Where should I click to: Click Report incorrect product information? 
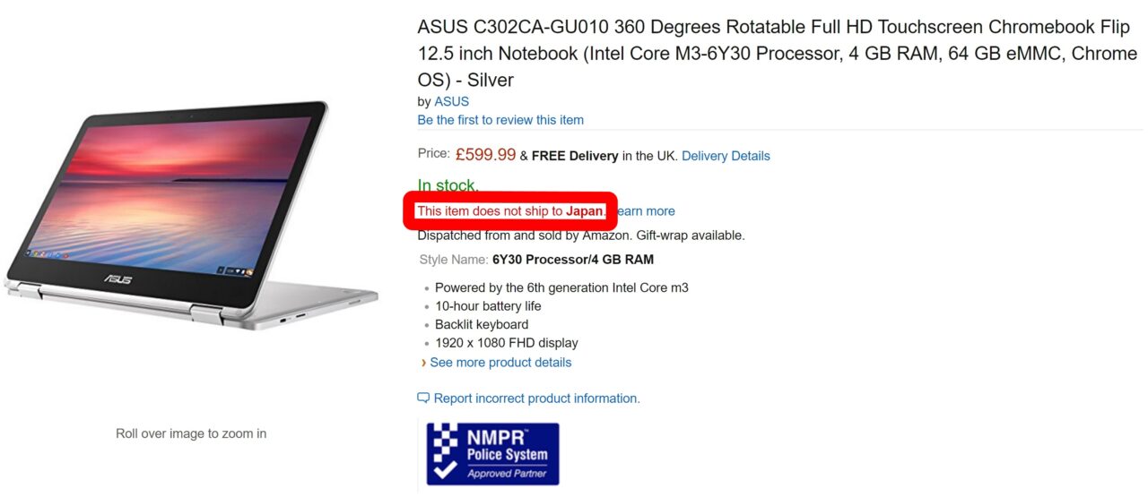[536, 398]
